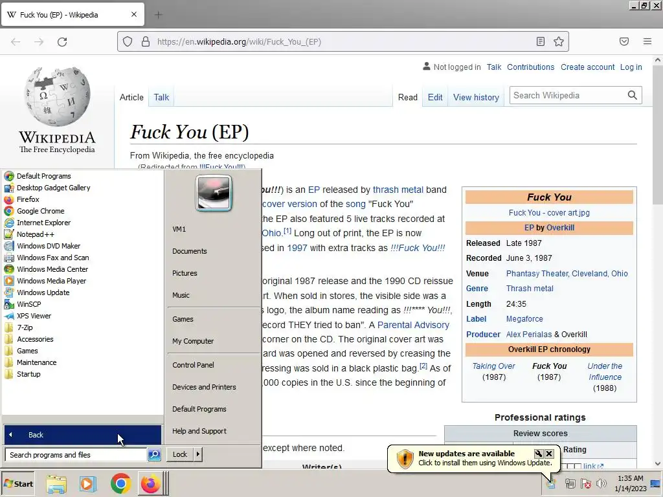This screenshot has height=497, width=663.
Task: Click the Firefox URL address bar
Action: 343,41
